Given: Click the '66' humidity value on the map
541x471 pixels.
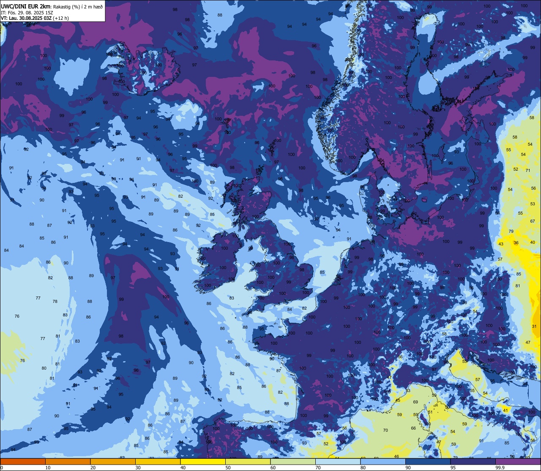Looking at the screenshot, I should (413, 428).
